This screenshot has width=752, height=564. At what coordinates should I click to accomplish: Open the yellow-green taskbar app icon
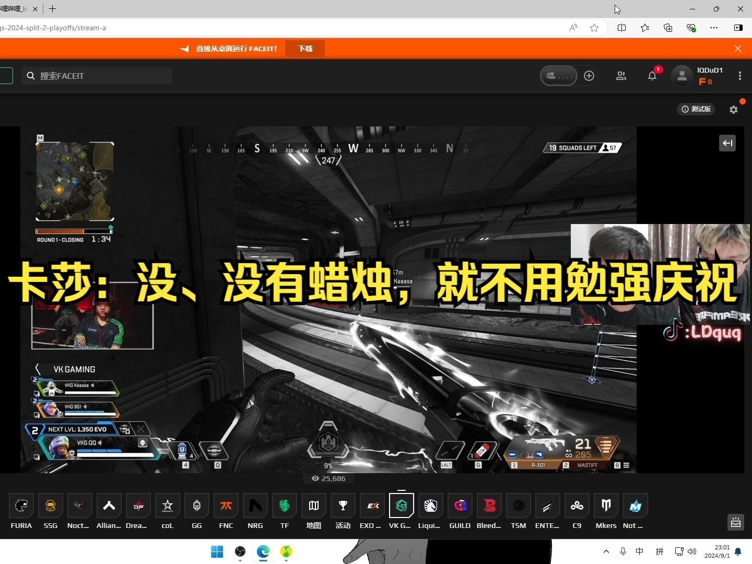pos(286,551)
